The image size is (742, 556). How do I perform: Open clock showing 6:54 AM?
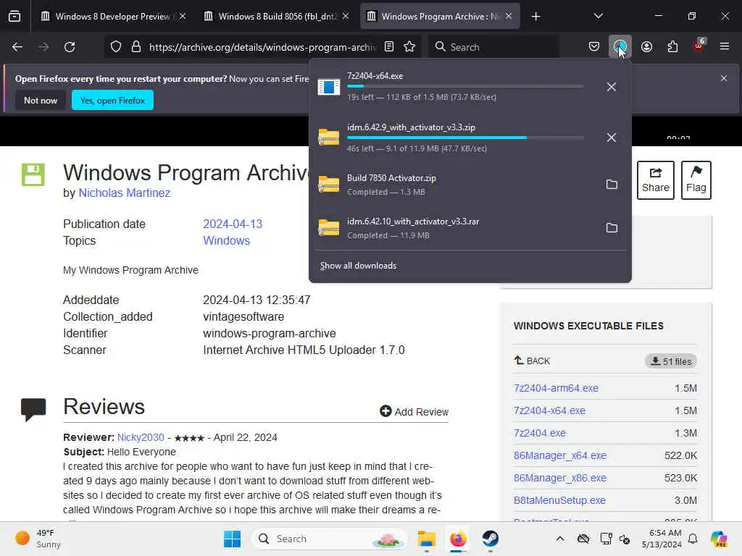pos(661,539)
